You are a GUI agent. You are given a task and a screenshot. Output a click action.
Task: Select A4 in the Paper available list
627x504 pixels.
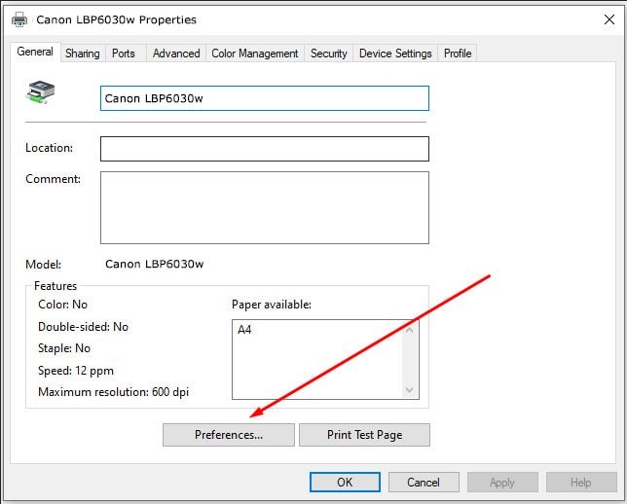point(244,330)
